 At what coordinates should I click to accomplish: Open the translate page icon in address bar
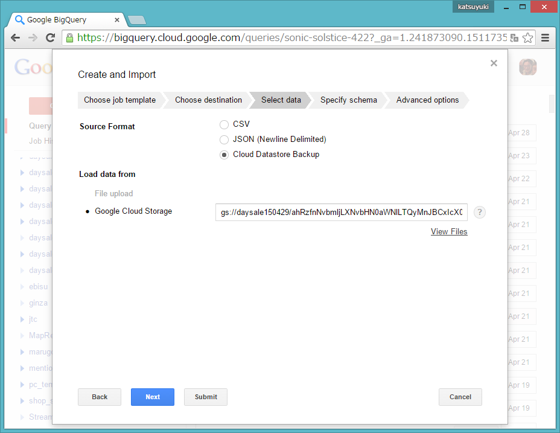point(514,38)
